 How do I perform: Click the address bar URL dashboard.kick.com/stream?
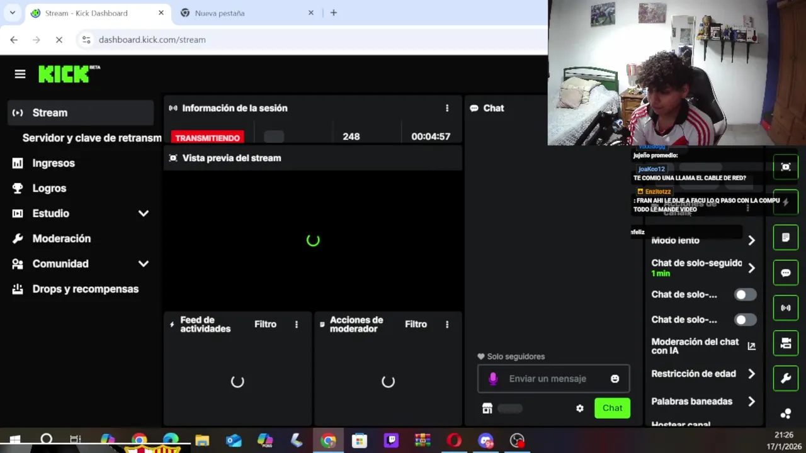point(152,40)
